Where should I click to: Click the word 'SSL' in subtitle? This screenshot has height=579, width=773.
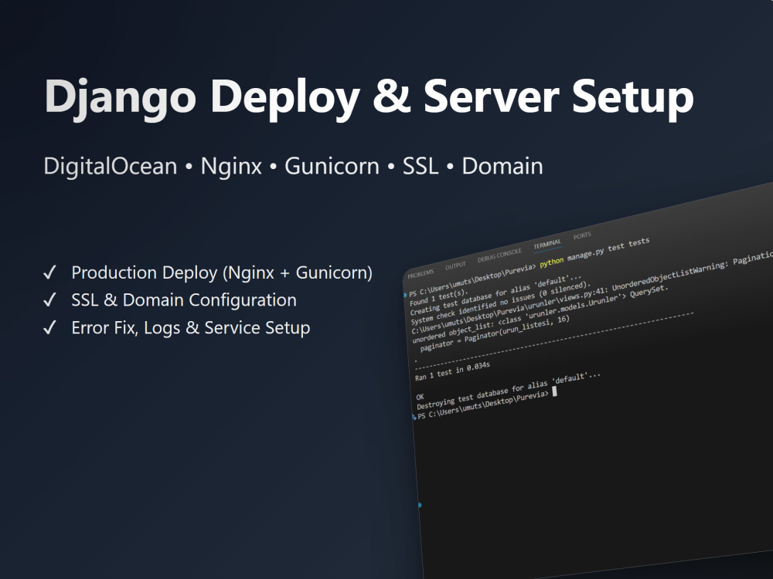click(x=421, y=167)
